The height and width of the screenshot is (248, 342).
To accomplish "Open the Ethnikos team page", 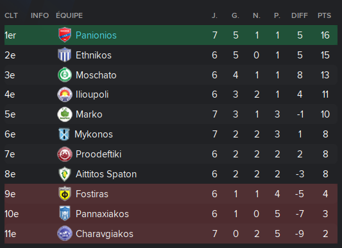I will click(x=94, y=55).
